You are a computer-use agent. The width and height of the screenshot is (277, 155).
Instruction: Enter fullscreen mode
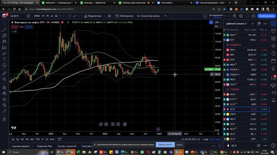coord(247,16)
